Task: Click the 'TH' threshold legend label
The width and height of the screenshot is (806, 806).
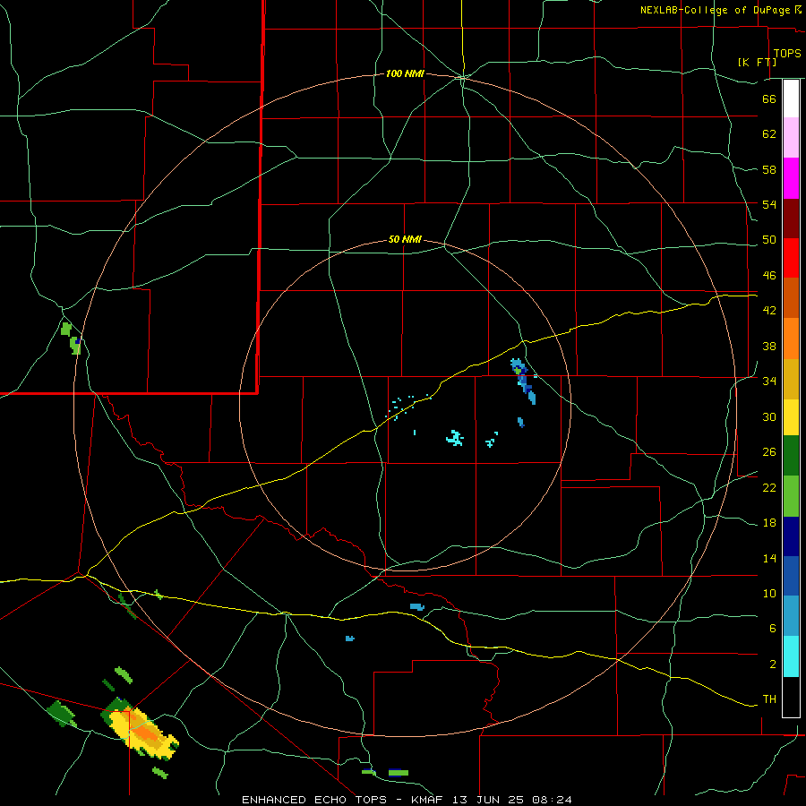Action: tap(769, 699)
